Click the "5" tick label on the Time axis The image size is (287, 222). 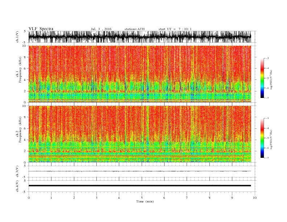click(142, 198)
